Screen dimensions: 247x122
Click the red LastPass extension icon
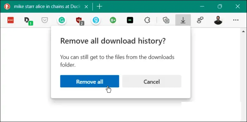11,20
